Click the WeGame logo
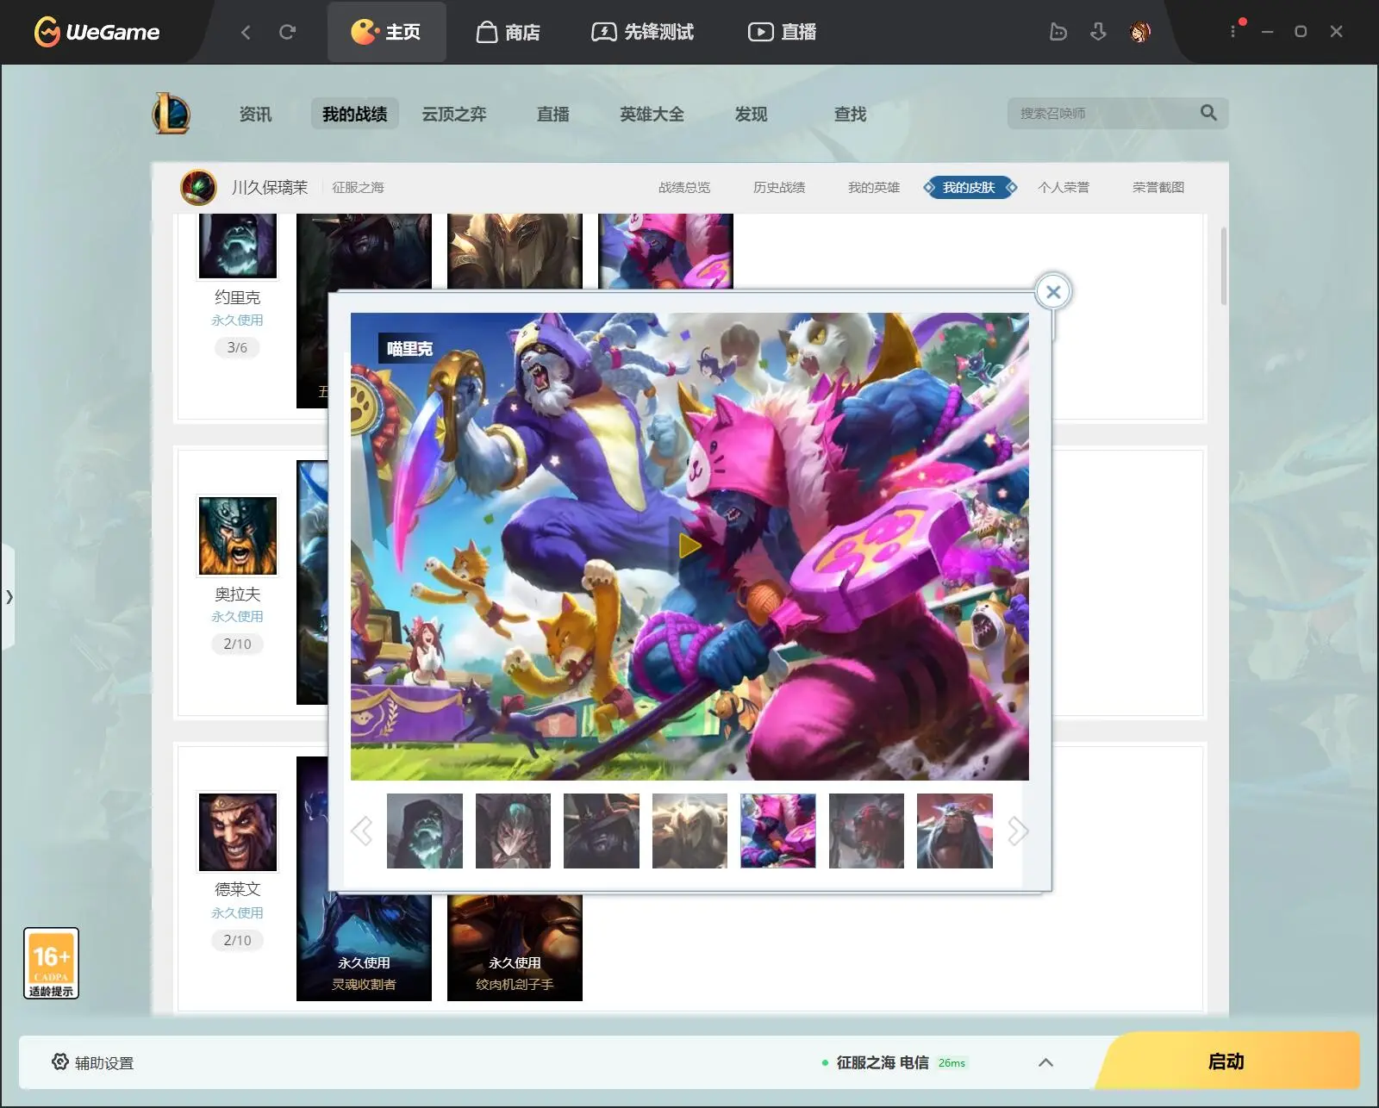1379x1108 pixels. coord(97,32)
